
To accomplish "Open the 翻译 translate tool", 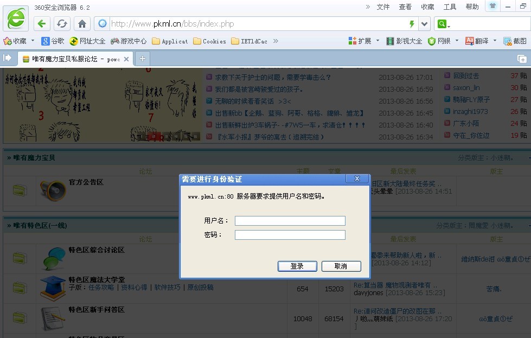I will [477, 41].
